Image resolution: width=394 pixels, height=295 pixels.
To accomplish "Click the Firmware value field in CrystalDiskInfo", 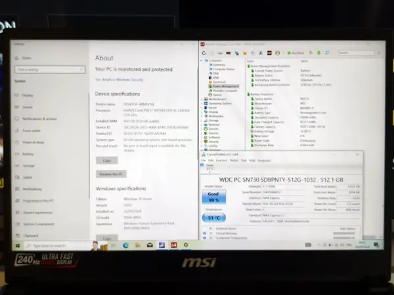I will 284,187.
